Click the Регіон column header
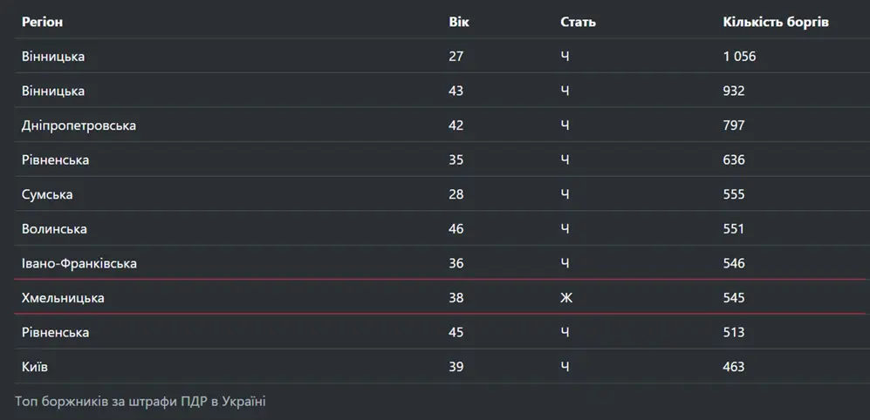 tap(42, 22)
